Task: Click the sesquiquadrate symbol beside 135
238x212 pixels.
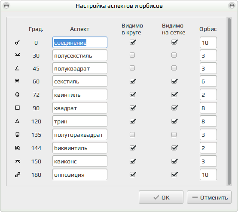Action: tap(18, 135)
